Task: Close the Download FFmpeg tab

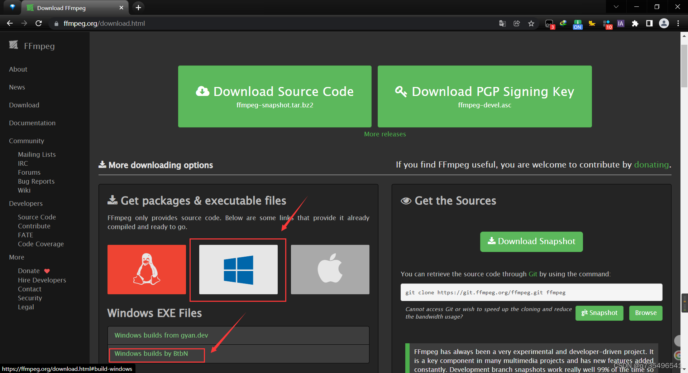Action: [121, 8]
